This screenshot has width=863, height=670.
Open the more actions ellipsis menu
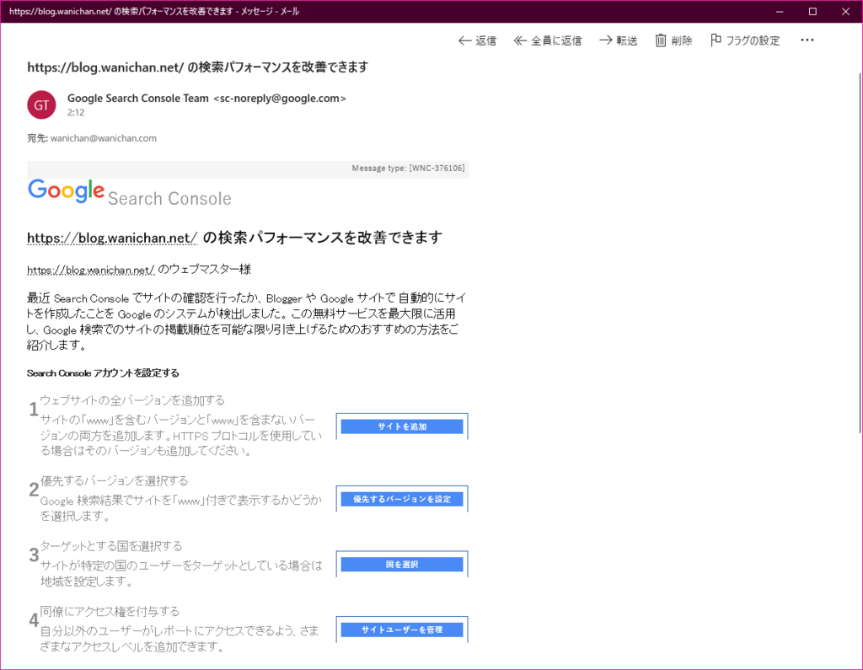click(x=807, y=40)
